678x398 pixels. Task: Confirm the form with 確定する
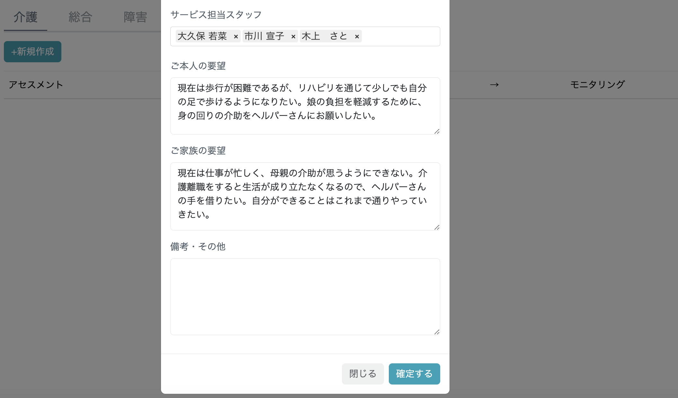[414, 374]
